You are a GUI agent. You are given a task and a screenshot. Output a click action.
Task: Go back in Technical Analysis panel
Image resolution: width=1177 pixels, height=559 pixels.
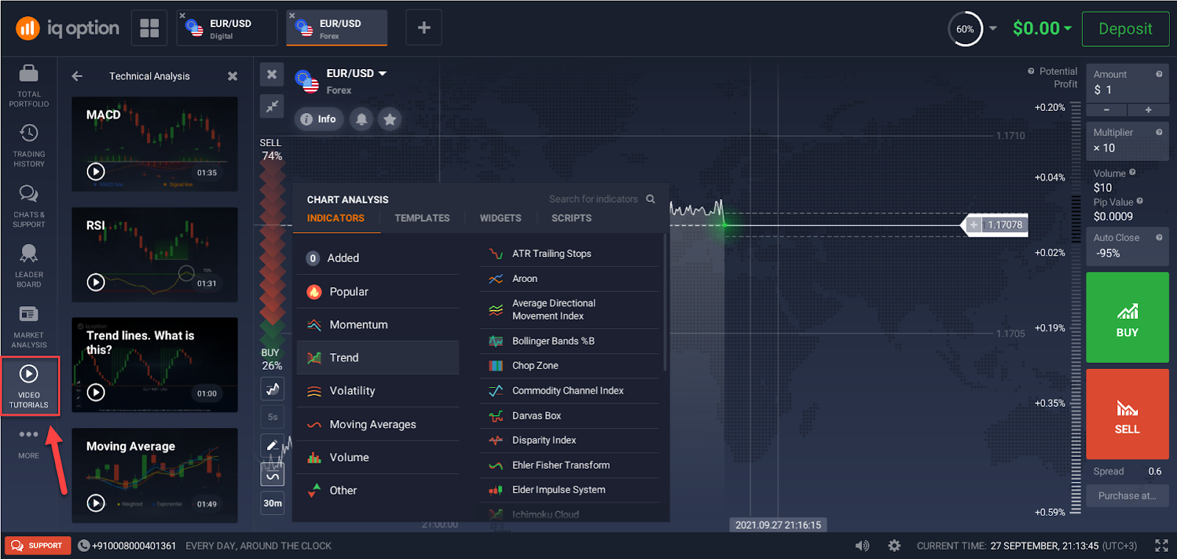pyautogui.click(x=77, y=76)
